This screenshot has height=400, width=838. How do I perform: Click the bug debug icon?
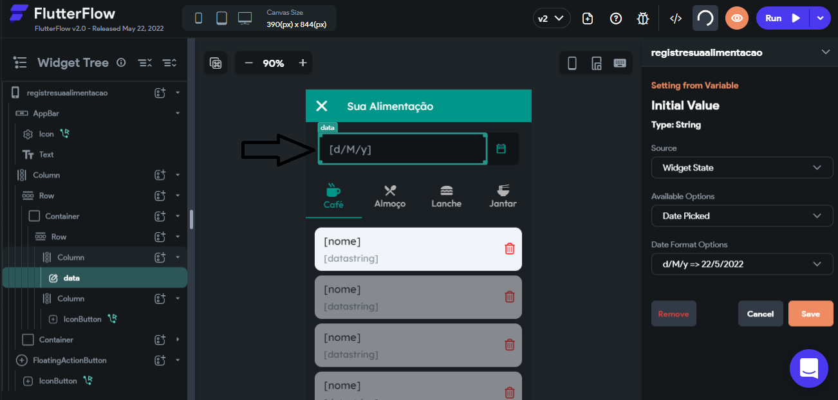643,18
